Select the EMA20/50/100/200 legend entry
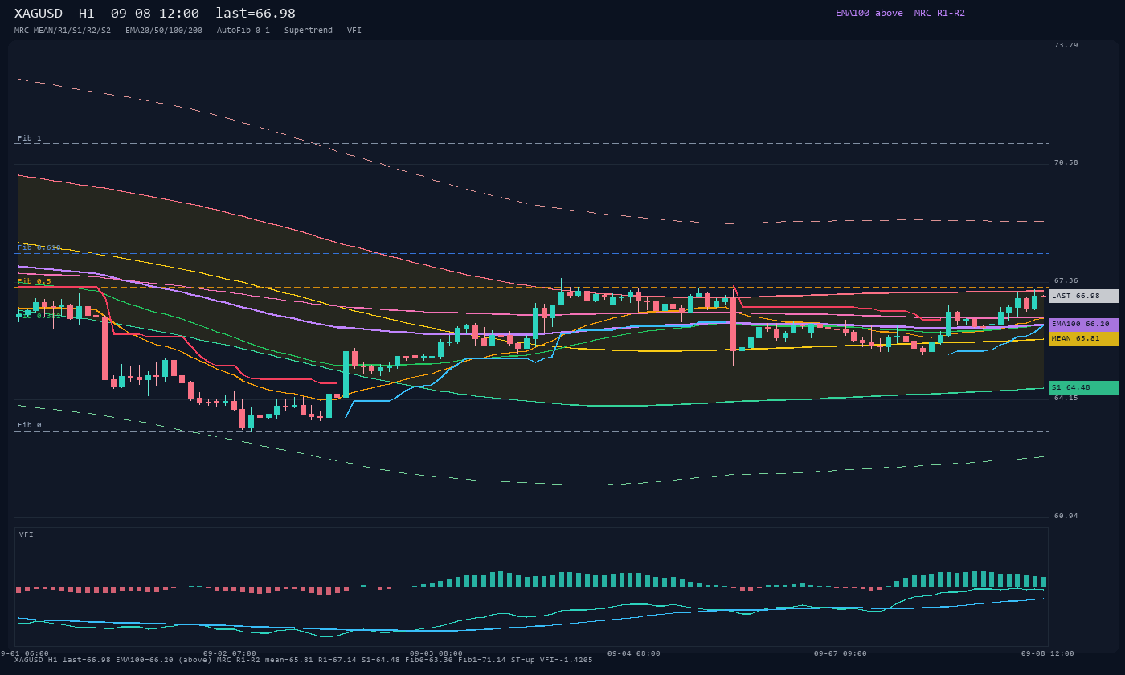This screenshot has height=675, width=1125. pyautogui.click(x=164, y=31)
